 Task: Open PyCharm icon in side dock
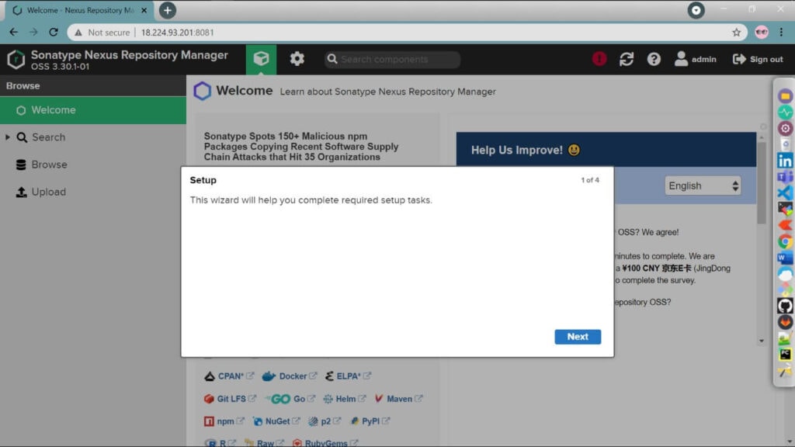[x=785, y=354]
